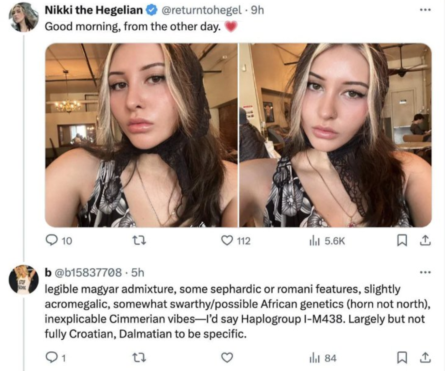Open reply icon on Nikki's post
This screenshot has width=445, height=371.
point(51,240)
